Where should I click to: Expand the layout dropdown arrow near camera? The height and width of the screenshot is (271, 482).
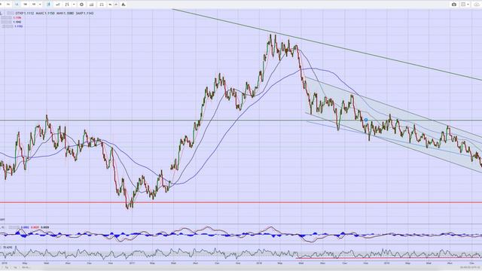(x=468, y=5)
